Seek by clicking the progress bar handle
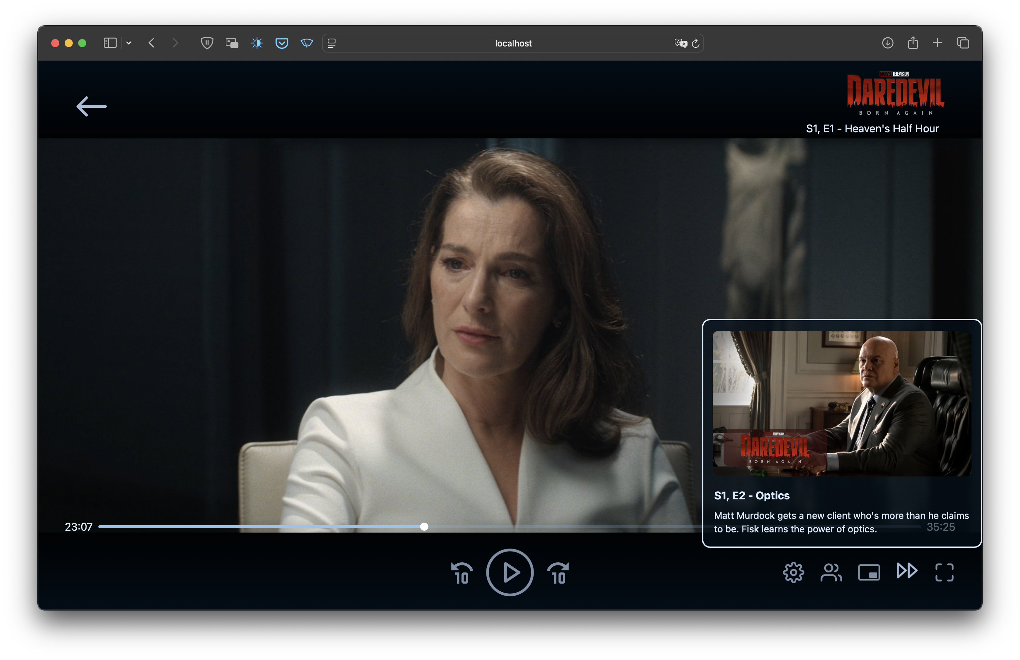The height and width of the screenshot is (660, 1020). 424,527
